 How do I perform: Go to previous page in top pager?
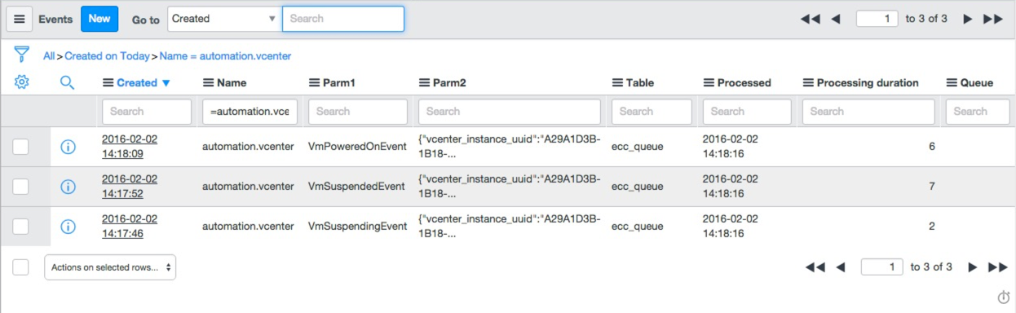pos(835,19)
